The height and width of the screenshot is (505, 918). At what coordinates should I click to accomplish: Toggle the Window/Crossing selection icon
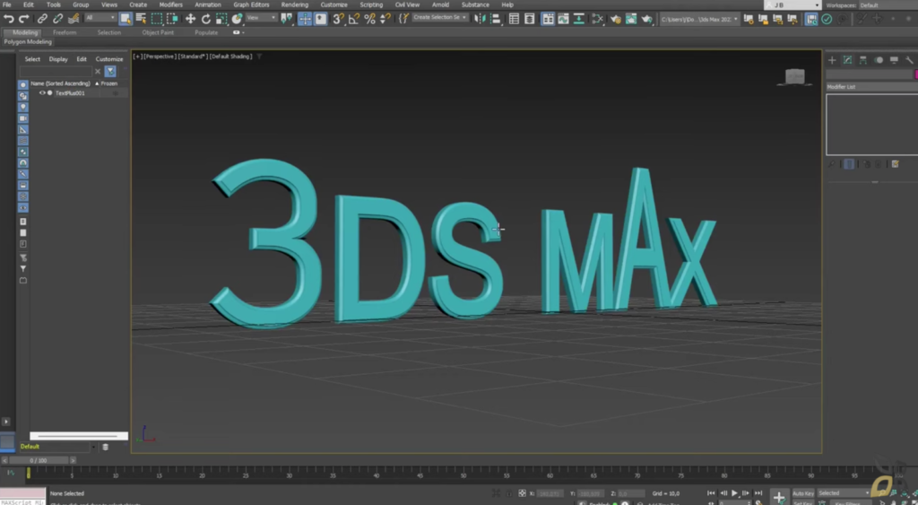coord(172,19)
